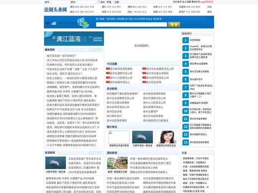Focus the 帐号 account input field
This screenshot has height=193, width=258.
[x=61, y=2]
